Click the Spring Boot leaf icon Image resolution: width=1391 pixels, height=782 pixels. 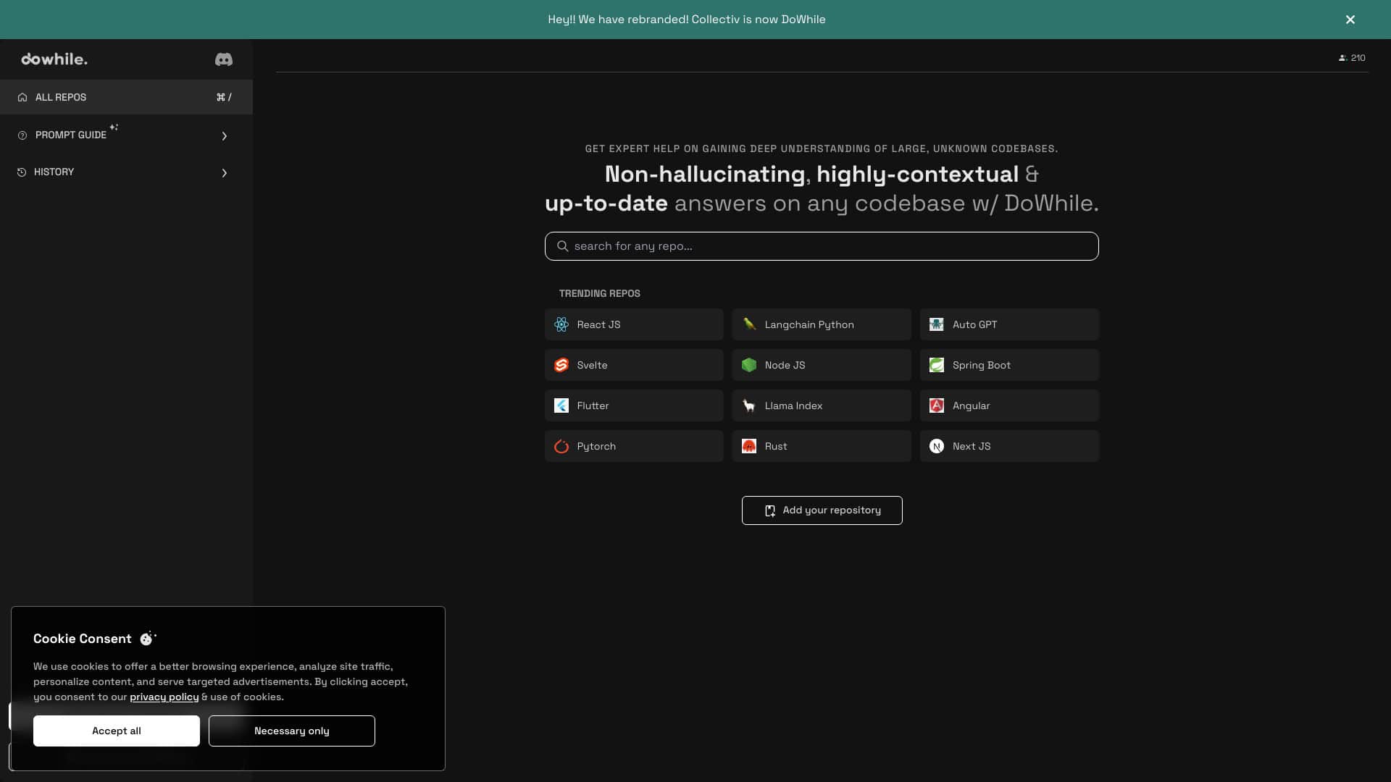(937, 365)
